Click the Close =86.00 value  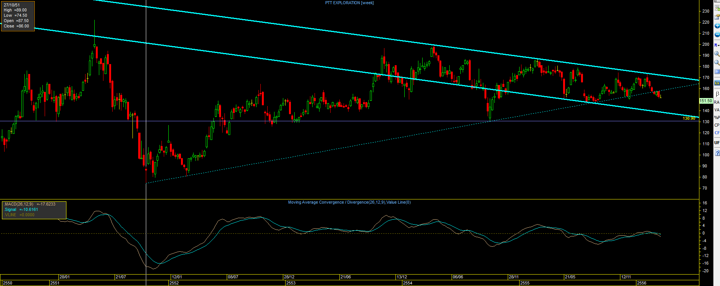[x=16, y=26]
